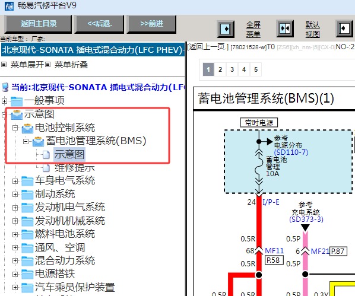Click the P.58 page reference box
The image size is (355, 296).
click(x=274, y=260)
